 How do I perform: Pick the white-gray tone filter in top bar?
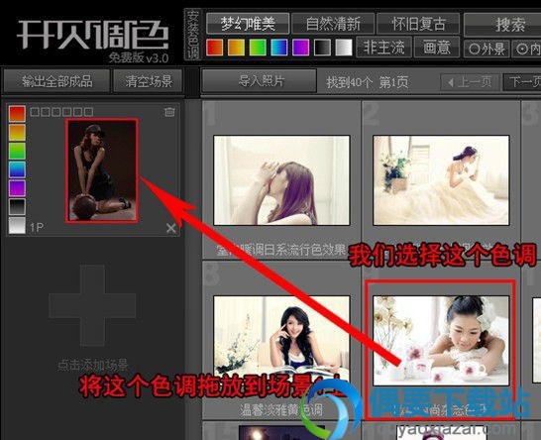click(344, 47)
